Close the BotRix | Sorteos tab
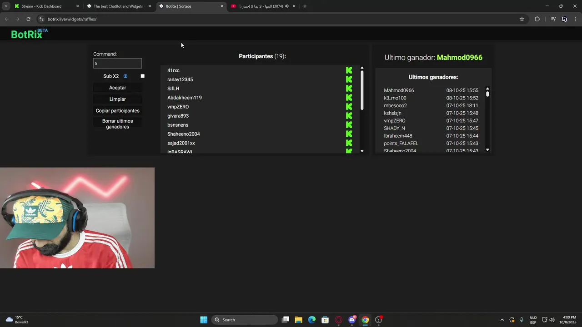The width and height of the screenshot is (582, 327). click(x=222, y=6)
